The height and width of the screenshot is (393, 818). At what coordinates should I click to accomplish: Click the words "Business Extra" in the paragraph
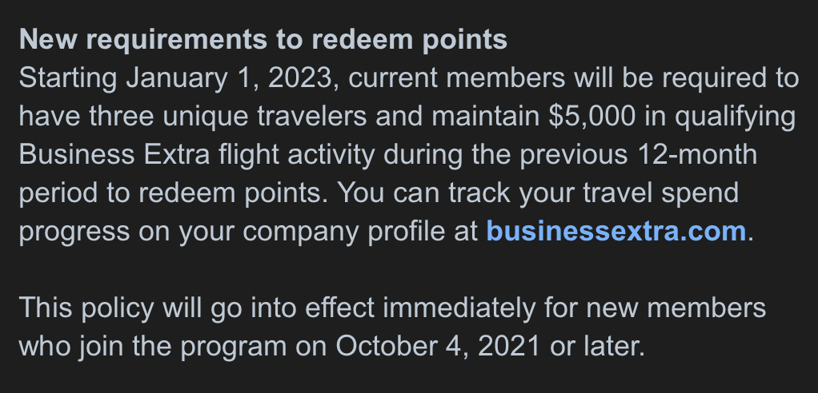114,154
